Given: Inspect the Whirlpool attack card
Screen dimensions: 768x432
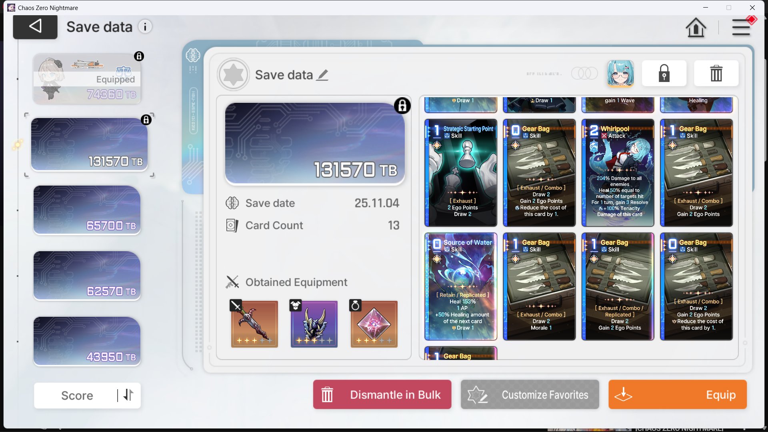Looking at the screenshot, I should click(618, 173).
